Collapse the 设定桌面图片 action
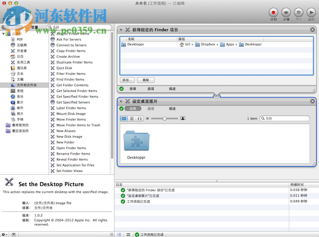This screenshot has width=319, height=237. tap(121, 101)
